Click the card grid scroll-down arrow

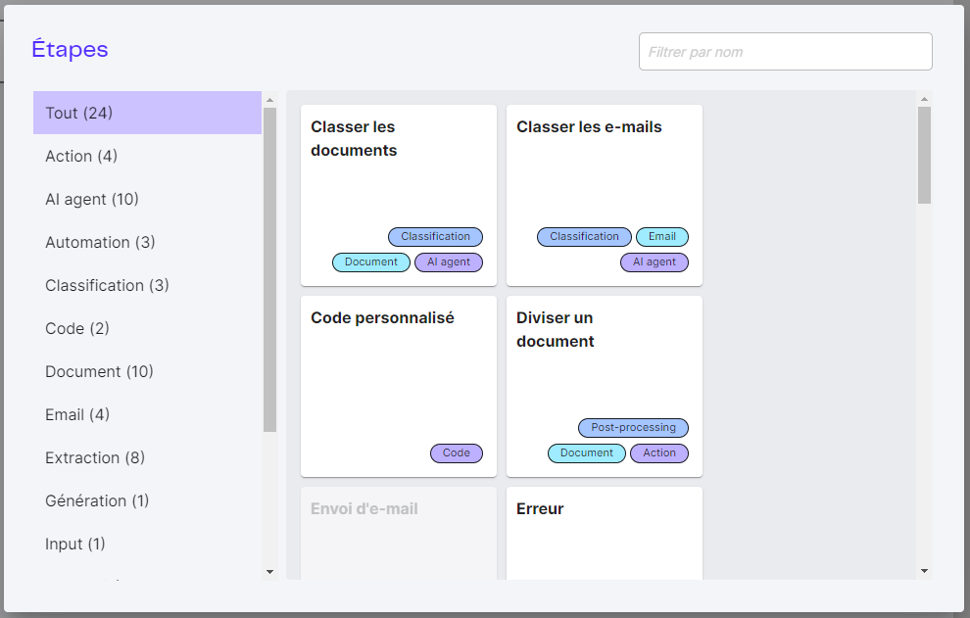click(x=924, y=571)
